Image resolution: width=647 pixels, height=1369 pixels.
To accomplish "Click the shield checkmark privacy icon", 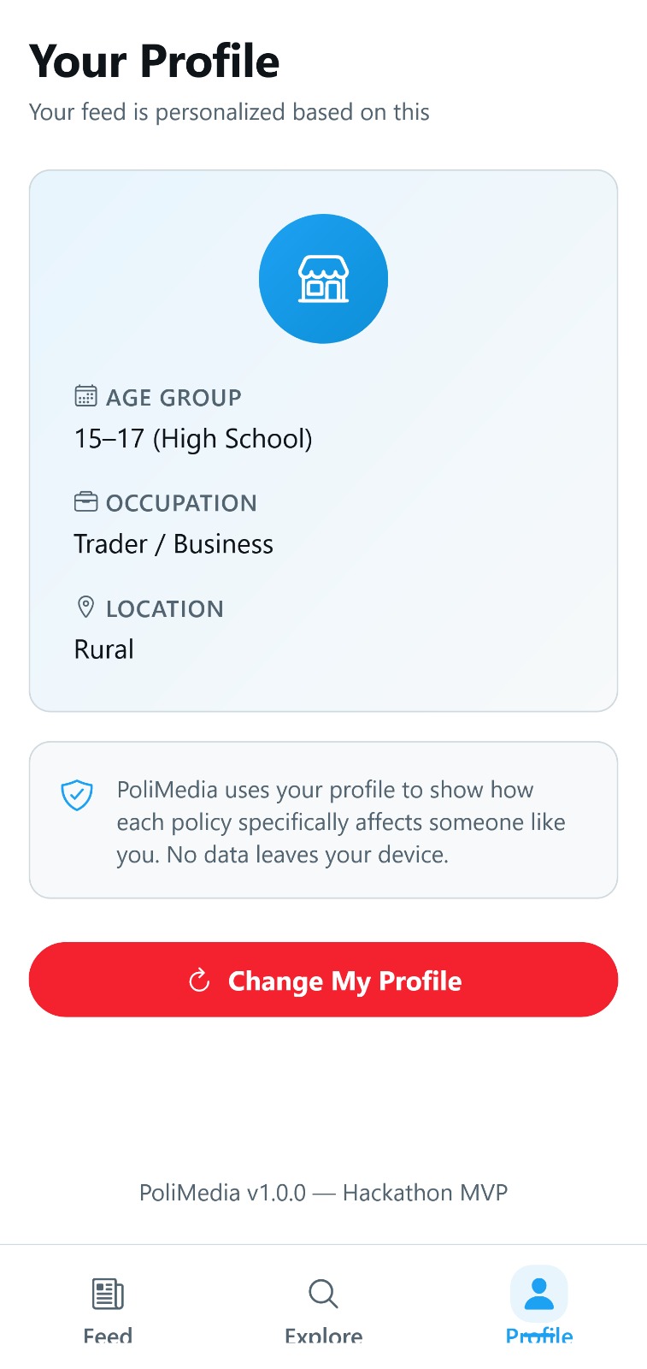I will coord(77,795).
